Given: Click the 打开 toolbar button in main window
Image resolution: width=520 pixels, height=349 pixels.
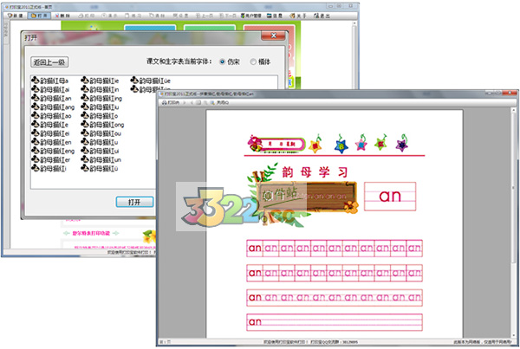Looking at the screenshot, I should pos(39,16).
